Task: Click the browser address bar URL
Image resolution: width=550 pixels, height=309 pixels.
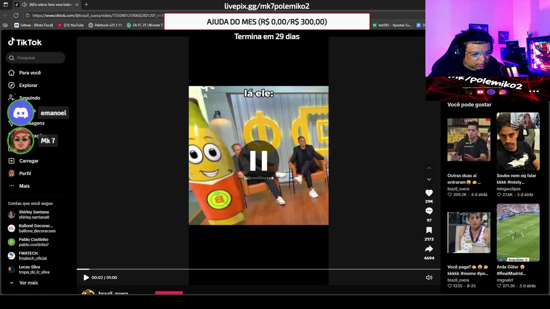Action: [98, 15]
